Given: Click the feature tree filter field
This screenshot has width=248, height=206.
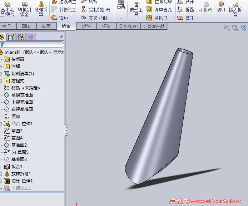Looking at the screenshot, I should tap(32, 44).
